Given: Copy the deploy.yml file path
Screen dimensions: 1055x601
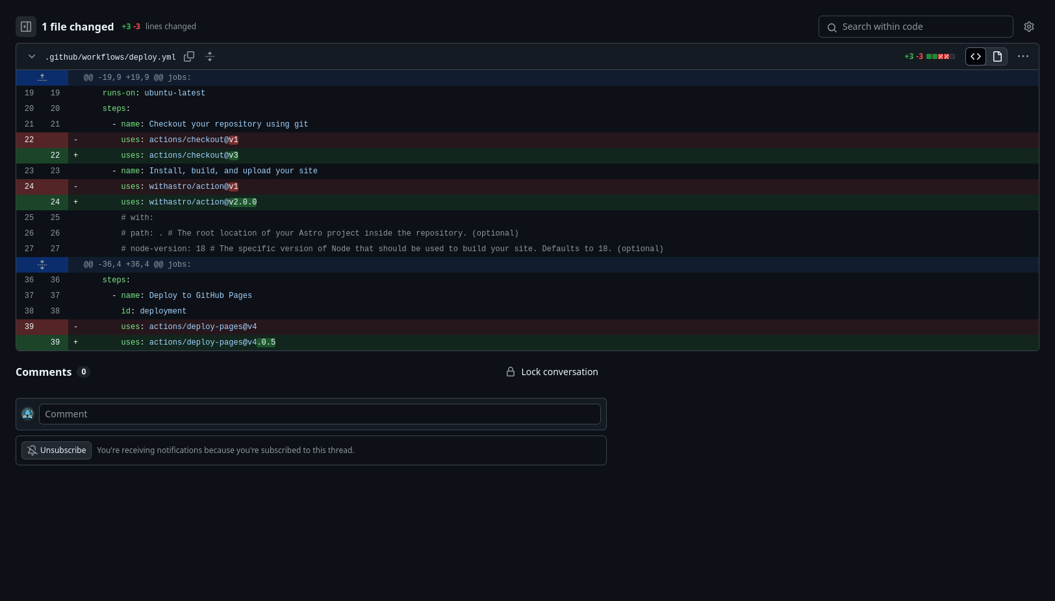Looking at the screenshot, I should coord(189,56).
